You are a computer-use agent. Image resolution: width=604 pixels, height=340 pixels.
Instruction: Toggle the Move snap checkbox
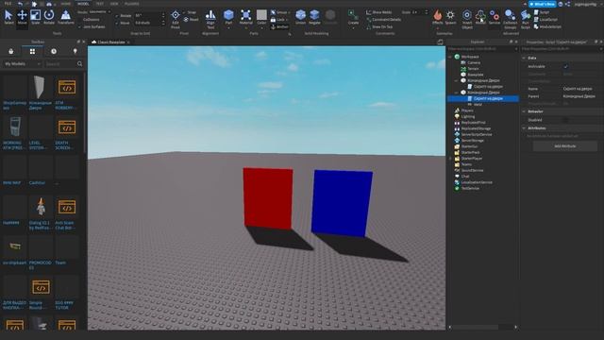pos(117,23)
